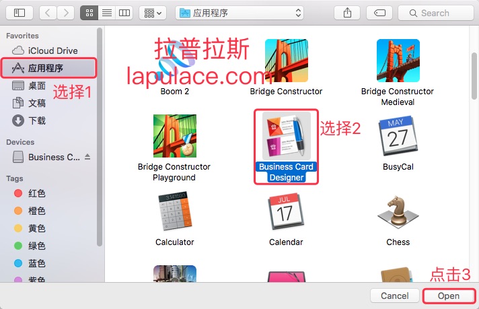The image size is (479, 309).
Task: Select 应用程序 in Favorites sidebar
Action: pyautogui.click(x=49, y=68)
